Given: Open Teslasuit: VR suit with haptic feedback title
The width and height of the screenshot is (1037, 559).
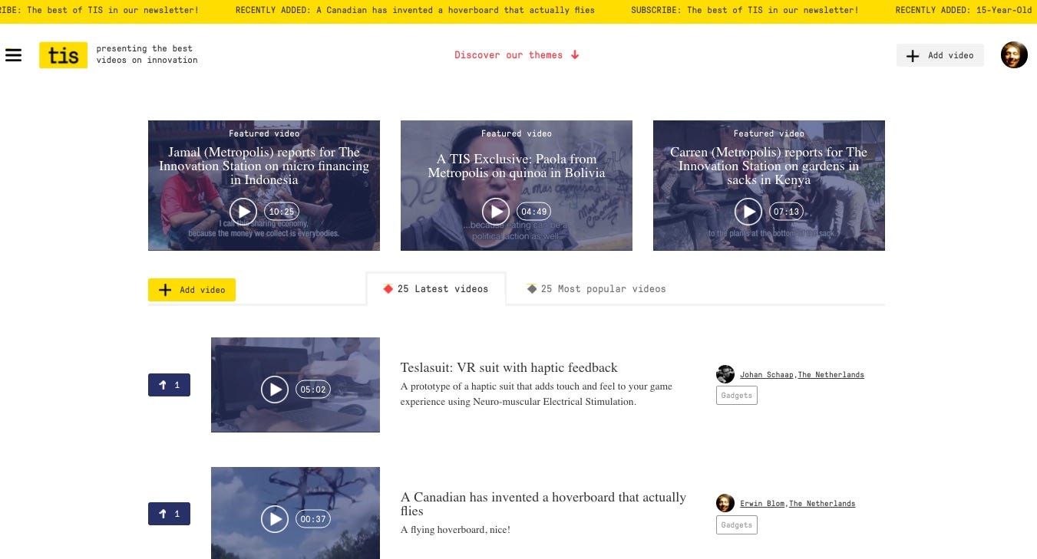Looking at the screenshot, I should (x=509, y=368).
